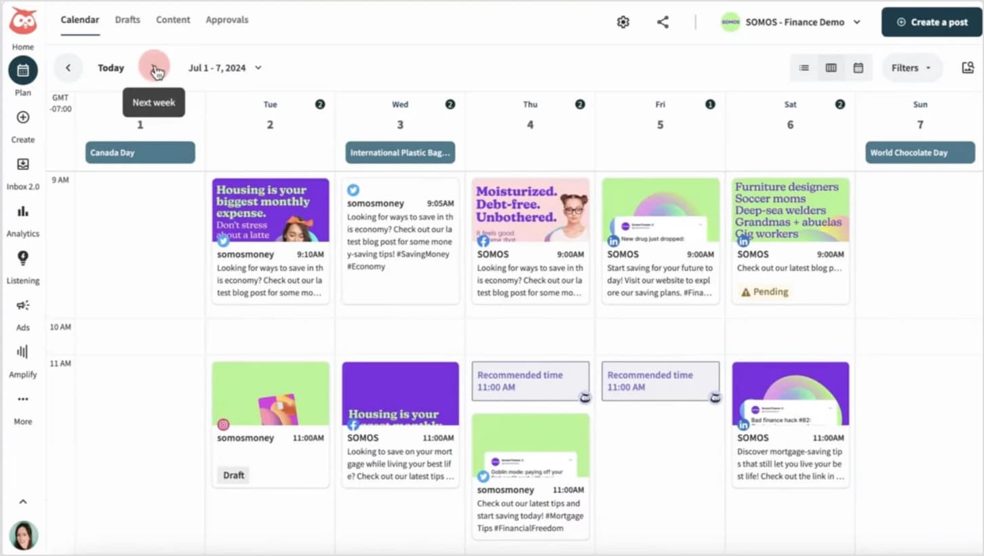Jump to Today in calendar
Image resolution: width=984 pixels, height=556 pixels.
(x=111, y=68)
